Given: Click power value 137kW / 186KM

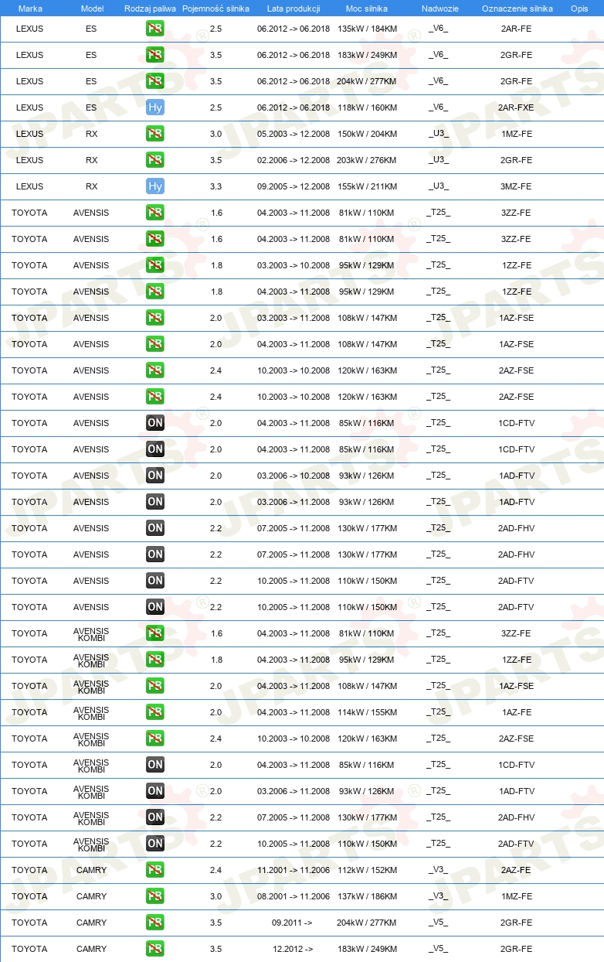Looking at the screenshot, I should [367, 896].
